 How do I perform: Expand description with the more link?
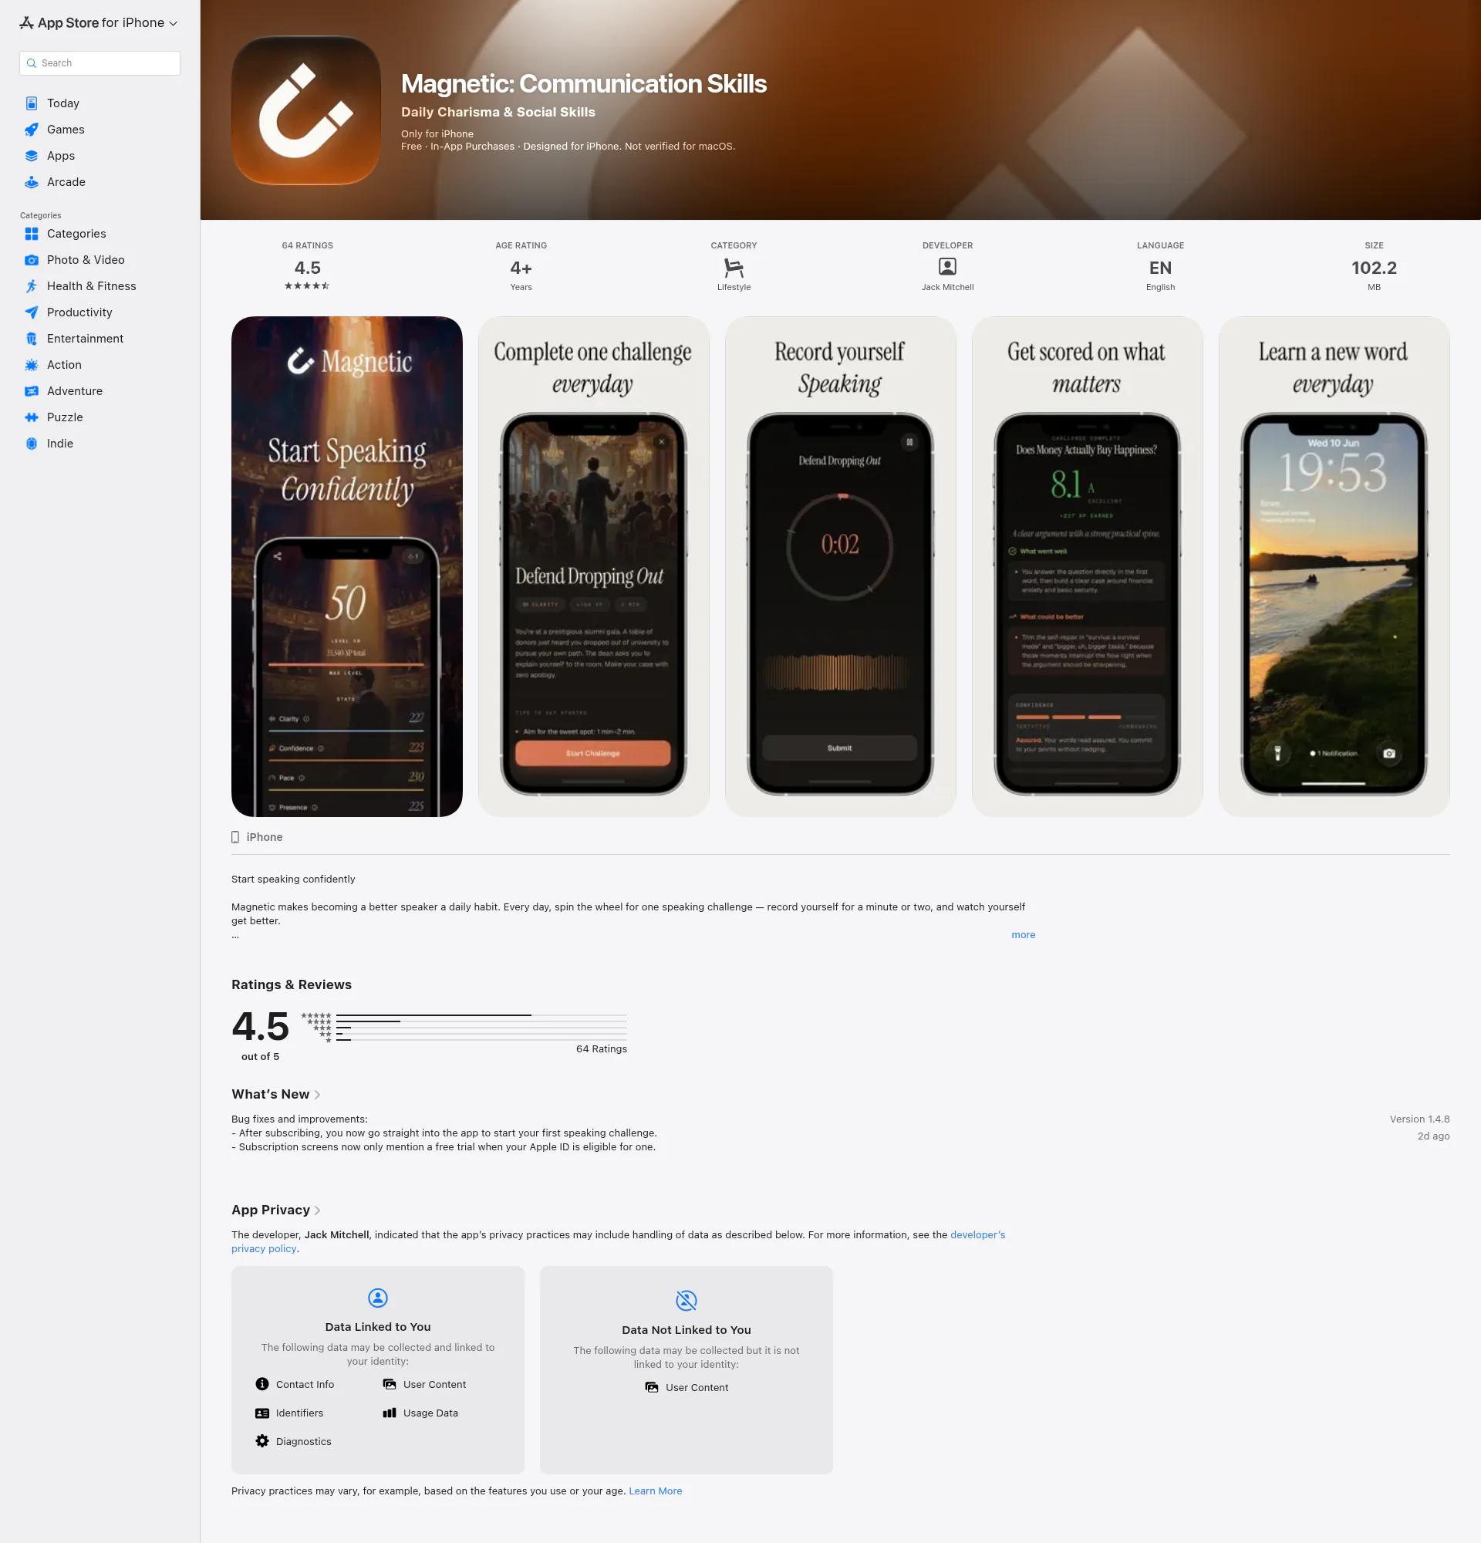[x=1023, y=935]
